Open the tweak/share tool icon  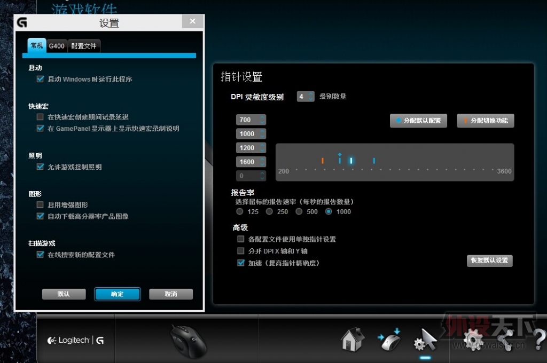[504, 340]
